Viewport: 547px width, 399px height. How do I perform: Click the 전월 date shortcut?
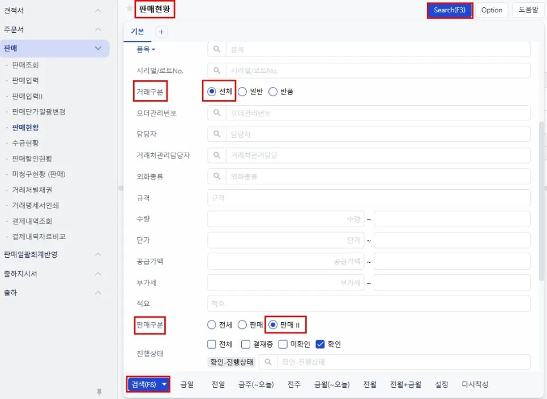370,384
